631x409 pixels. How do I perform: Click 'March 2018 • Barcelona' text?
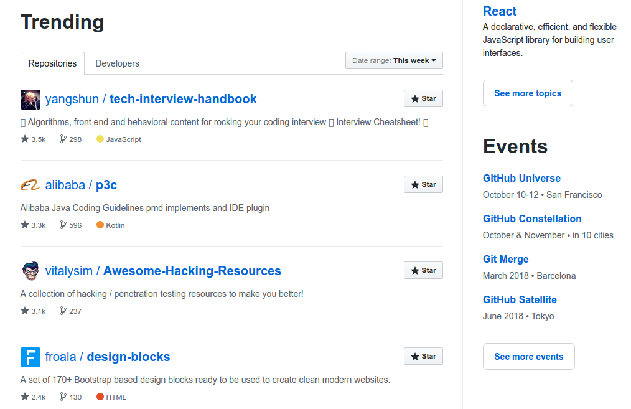pyautogui.click(x=529, y=276)
